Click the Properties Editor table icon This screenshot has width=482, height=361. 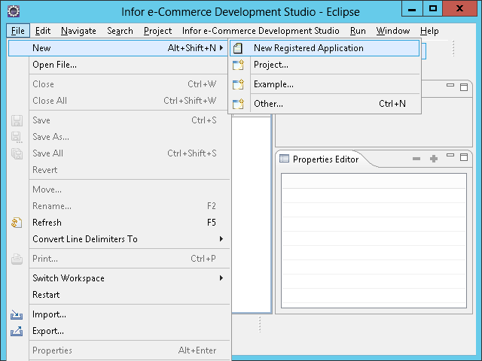(284, 159)
